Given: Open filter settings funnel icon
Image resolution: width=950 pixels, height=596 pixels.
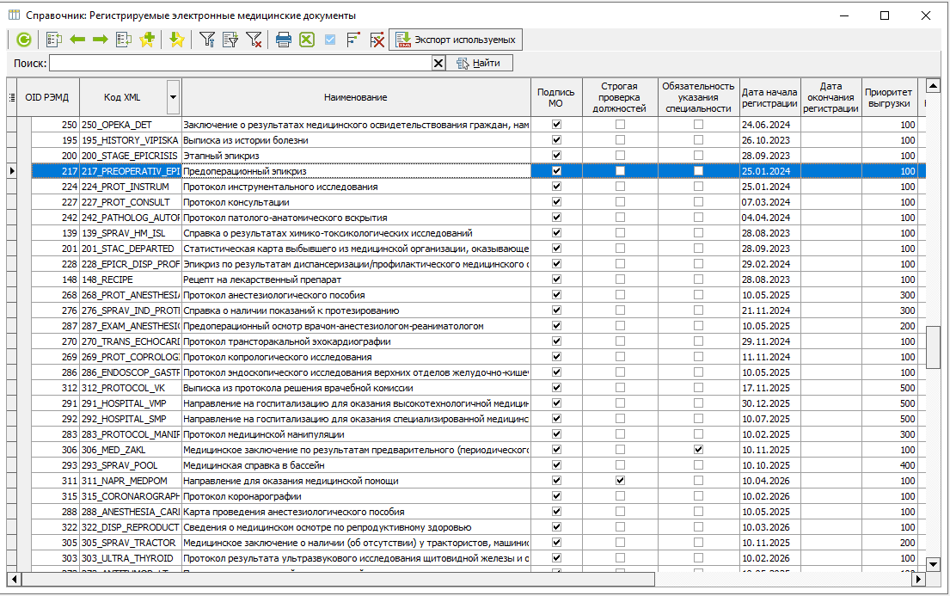Looking at the screenshot, I should (207, 40).
